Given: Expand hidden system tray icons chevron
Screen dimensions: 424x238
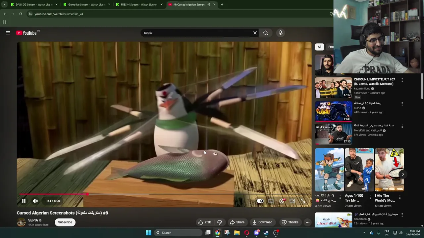Looking at the screenshot, I should [364, 233].
